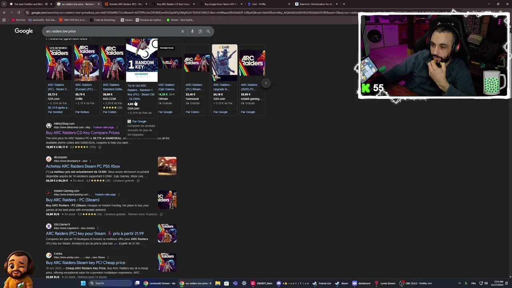
Task: Open Buy ARC Raiders CD Key Compare Prices
Action: point(83,133)
